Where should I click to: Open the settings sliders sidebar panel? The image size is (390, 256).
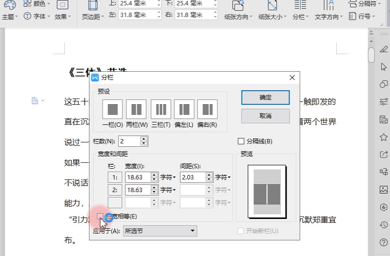click(384, 101)
